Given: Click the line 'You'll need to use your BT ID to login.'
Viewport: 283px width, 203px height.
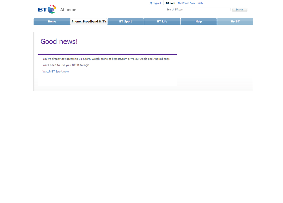Looking at the screenshot, I should tap(66, 65).
